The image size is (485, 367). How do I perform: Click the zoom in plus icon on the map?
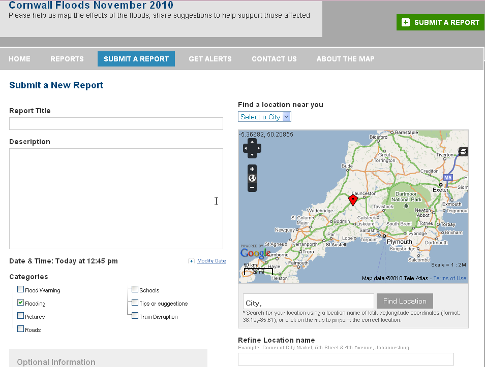click(x=252, y=169)
